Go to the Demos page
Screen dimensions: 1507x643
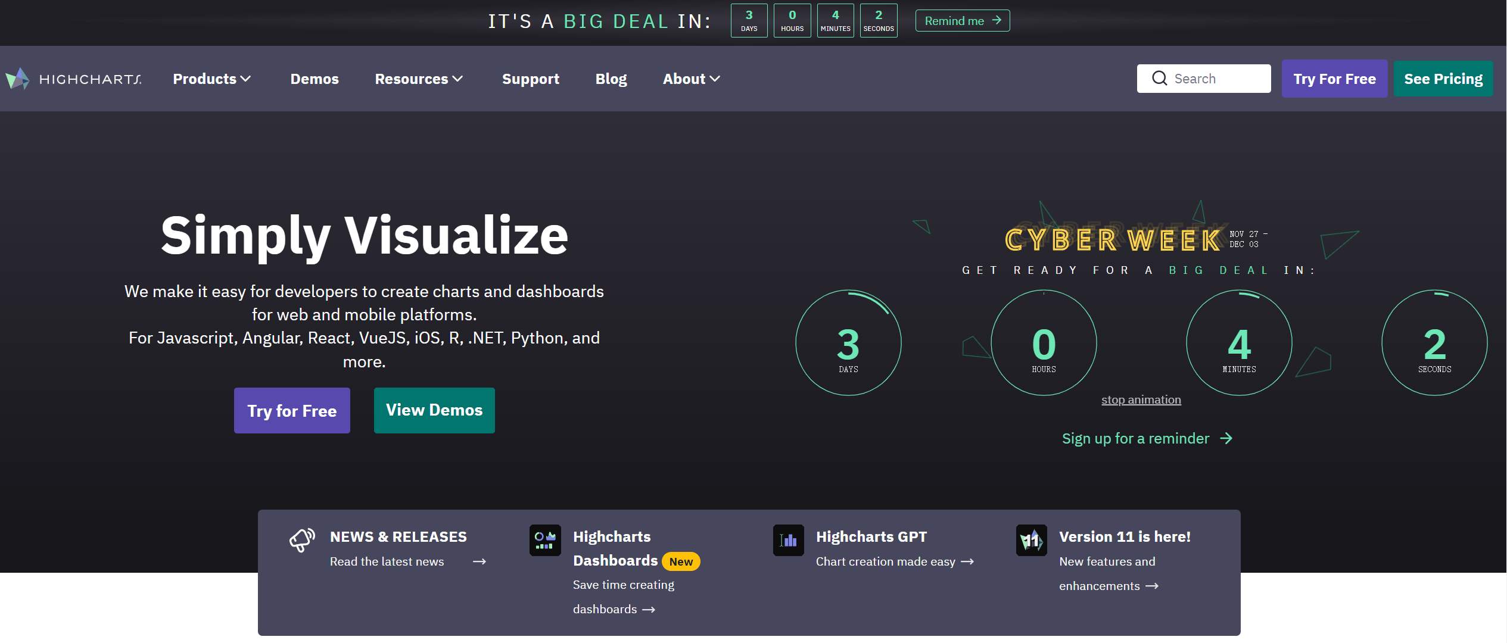[x=315, y=79]
